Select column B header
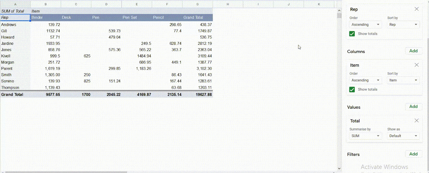This screenshot has width=429, height=173. click(x=46, y=4)
